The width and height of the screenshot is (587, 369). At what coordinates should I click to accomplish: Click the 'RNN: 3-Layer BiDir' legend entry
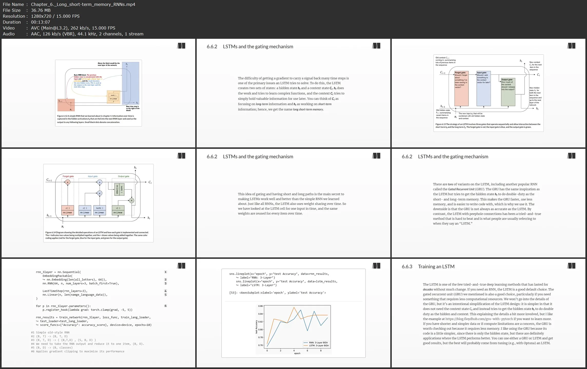[316, 343]
